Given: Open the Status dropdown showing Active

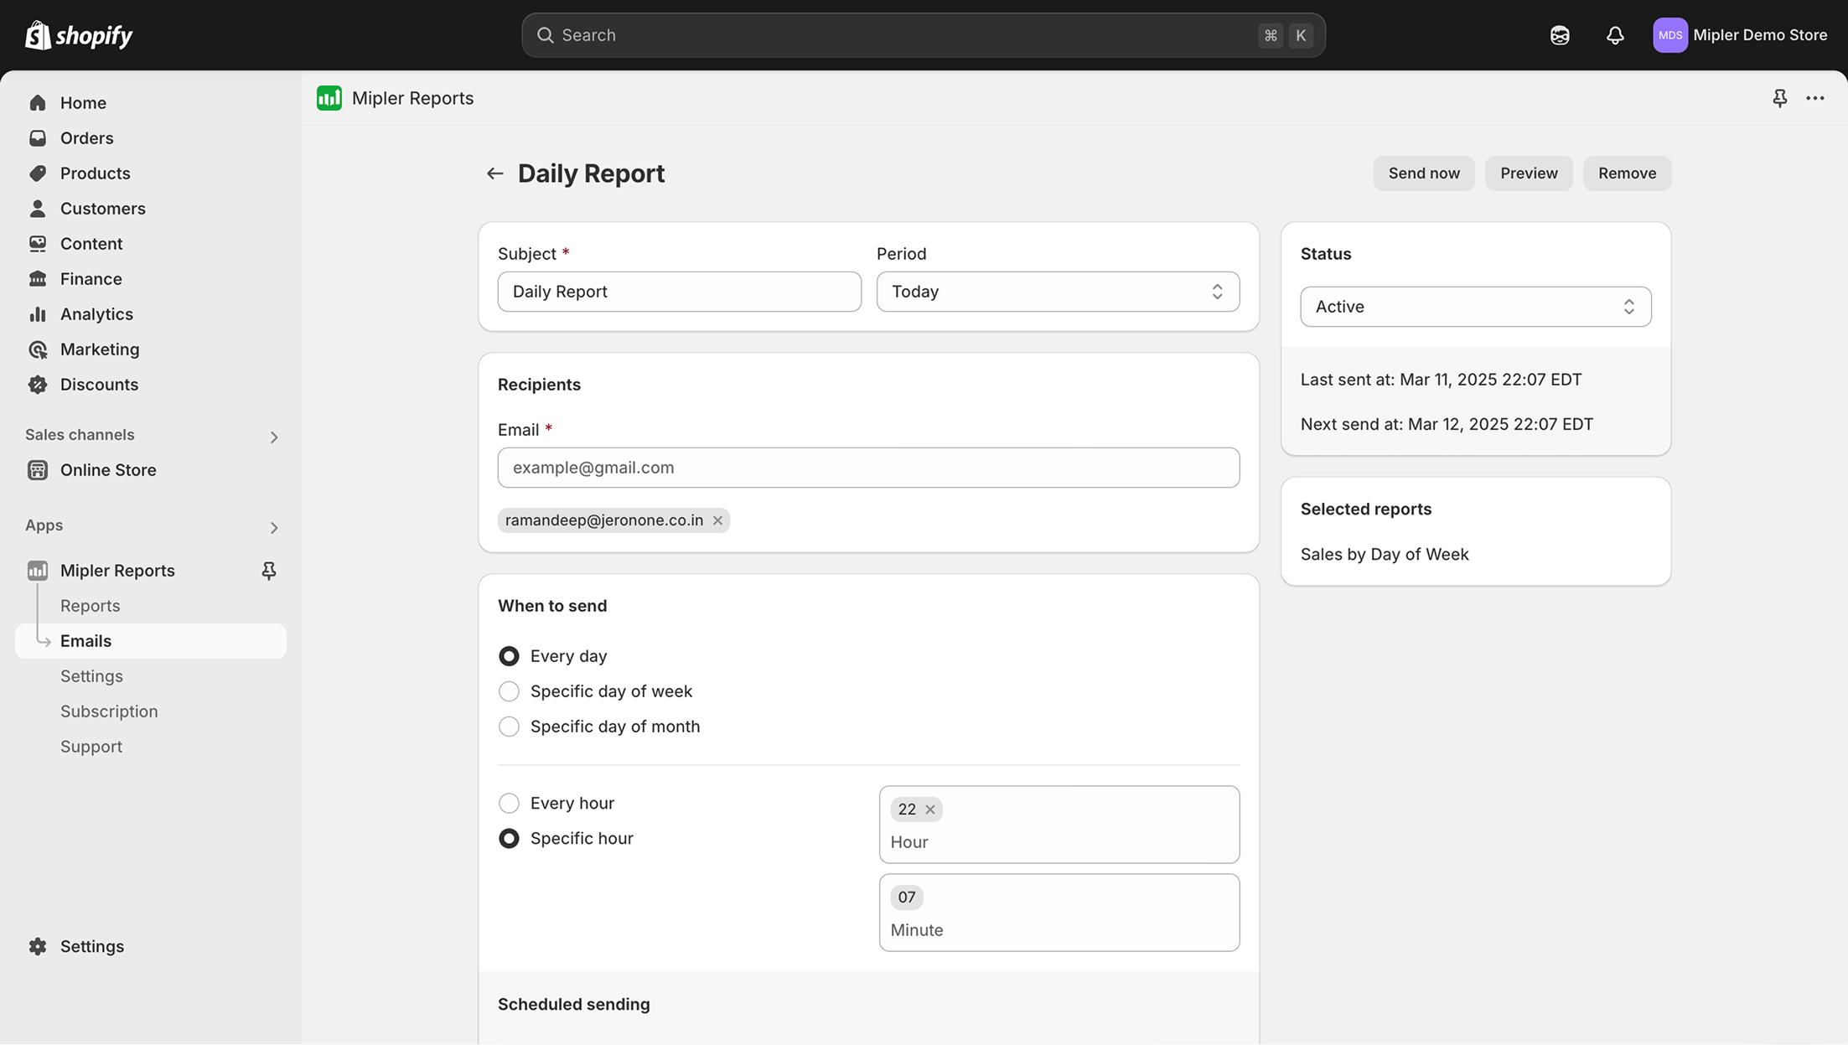Looking at the screenshot, I should (x=1475, y=307).
